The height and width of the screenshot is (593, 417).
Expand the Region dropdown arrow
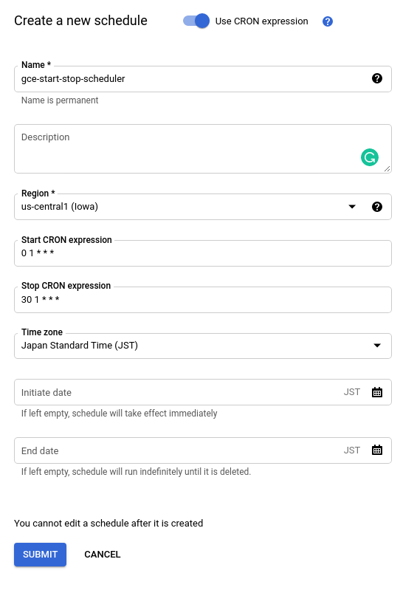click(x=351, y=207)
